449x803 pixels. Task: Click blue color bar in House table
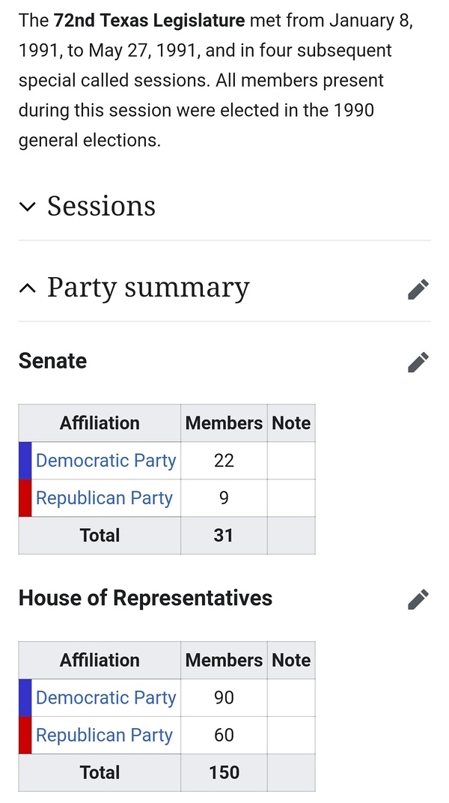coord(25,698)
